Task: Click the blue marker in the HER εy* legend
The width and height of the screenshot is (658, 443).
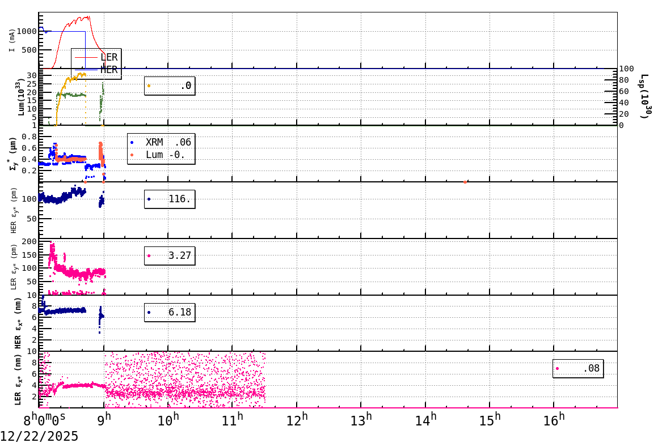Action: 149,199
